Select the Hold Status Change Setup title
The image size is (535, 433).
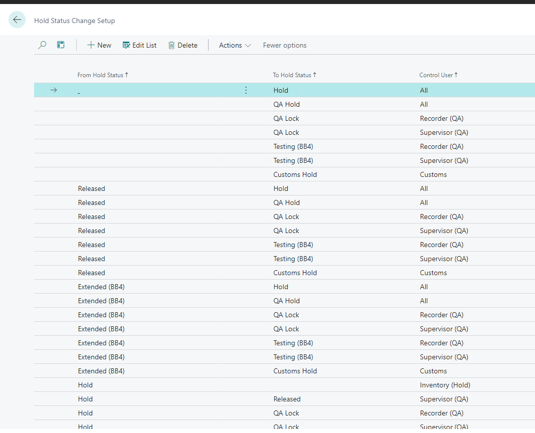click(x=74, y=21)
